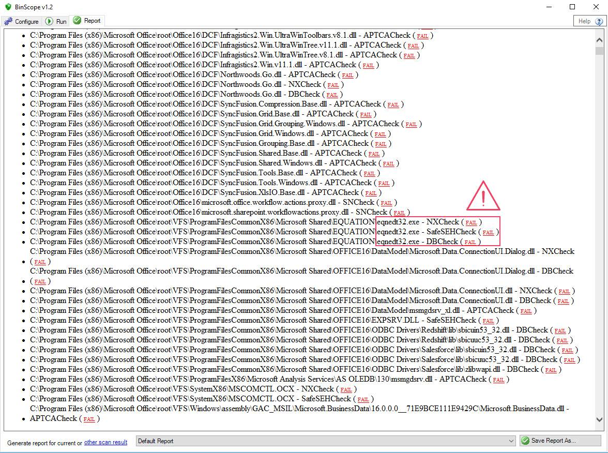Open FAIL link for Northwoods.Go.dll APTCACheck
Viewport: 608px width, 453px height.
click(347, 75)
